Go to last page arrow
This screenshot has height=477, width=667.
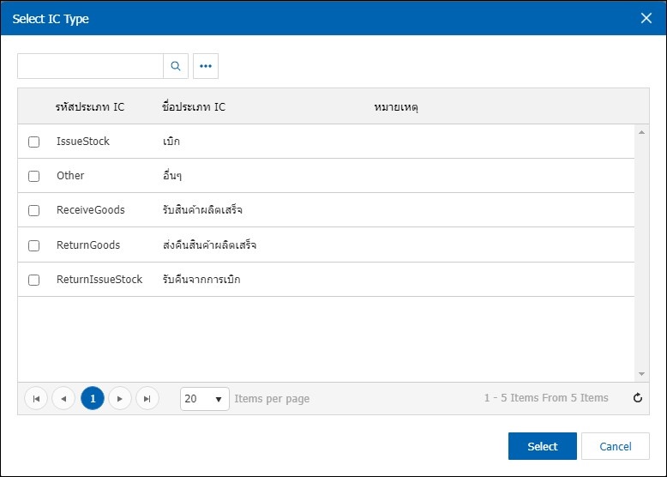pyautogui.click(x=147, y=399)
